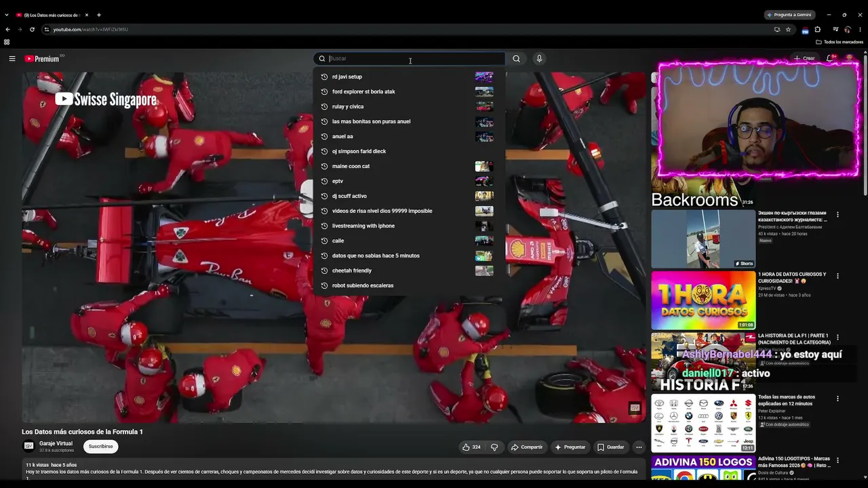View site information icon in address bar
The height and width of the screenshot is (488, 868).
point(47,29)
